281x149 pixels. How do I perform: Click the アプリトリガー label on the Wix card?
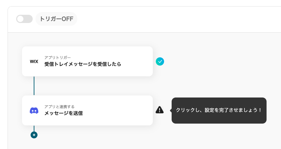click(x=57, y=57)
